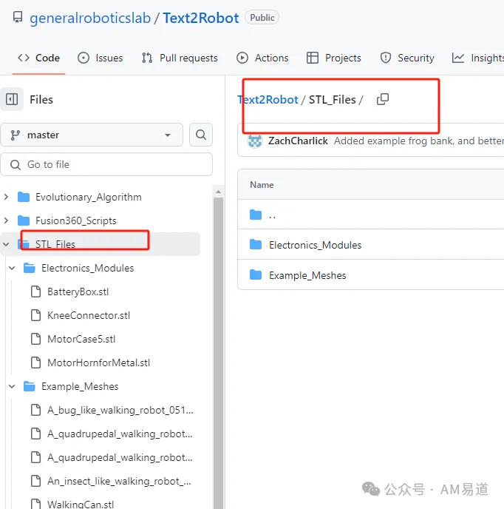
Task: Open the Insights tab
Action: [477, 58]
